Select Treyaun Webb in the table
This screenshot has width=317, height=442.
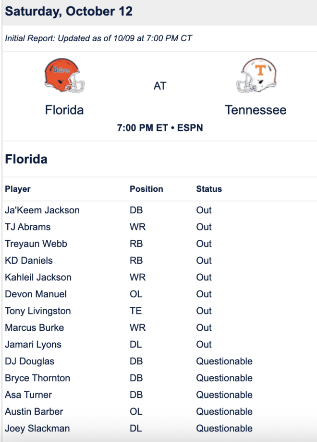pyautogui.click(x=36, y=244)
